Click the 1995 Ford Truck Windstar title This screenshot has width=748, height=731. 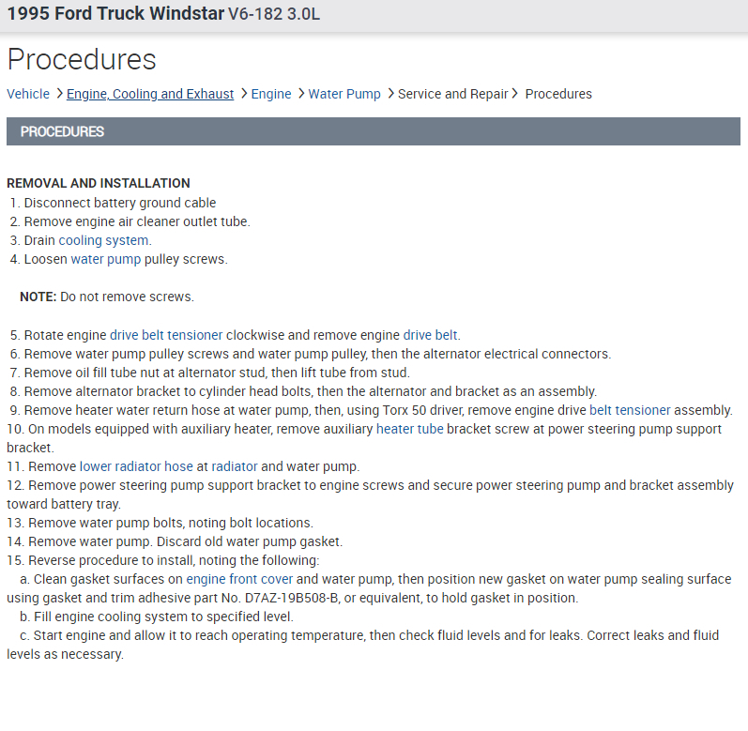(x=115, y=15)
